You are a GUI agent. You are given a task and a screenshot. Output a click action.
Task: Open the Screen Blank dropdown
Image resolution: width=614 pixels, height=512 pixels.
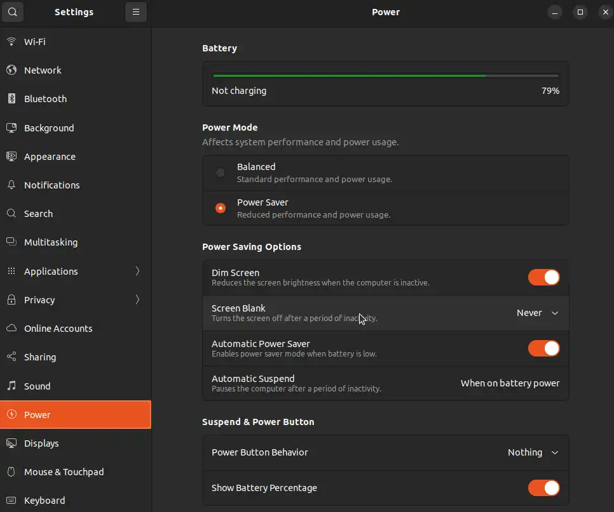click(x=537, y=313)
